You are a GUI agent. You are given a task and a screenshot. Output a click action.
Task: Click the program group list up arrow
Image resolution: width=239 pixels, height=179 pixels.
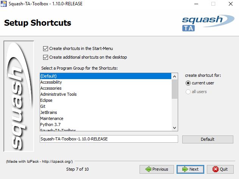pos(175,76)
